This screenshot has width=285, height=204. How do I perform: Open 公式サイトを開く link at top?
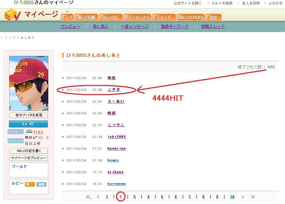187,3
